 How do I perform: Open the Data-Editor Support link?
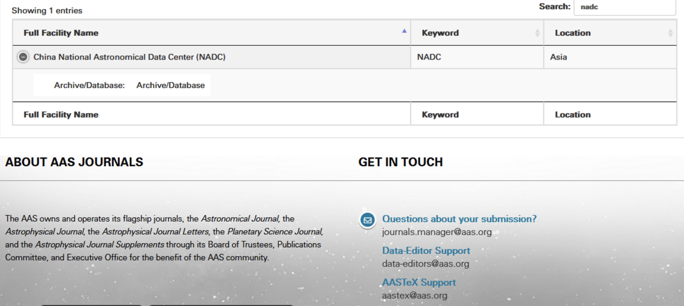coord(426,251)
